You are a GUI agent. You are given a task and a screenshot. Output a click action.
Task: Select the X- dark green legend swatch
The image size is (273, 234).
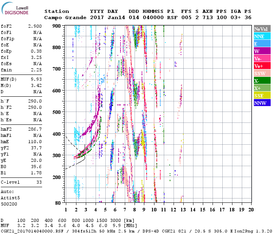click(262, 81)
